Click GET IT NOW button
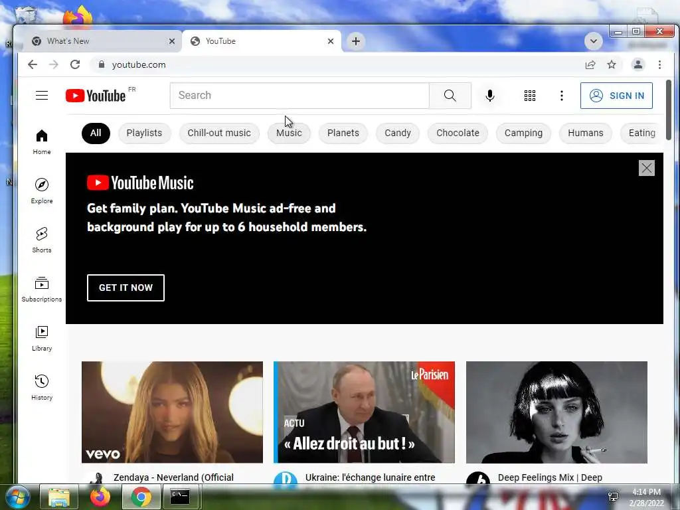 tap(126, 288)
